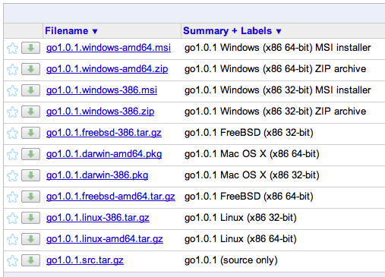The image size is (385, 277).
Task: Click green download arrow for windows-amd64.msi
Action: click(x=30, y=48)
